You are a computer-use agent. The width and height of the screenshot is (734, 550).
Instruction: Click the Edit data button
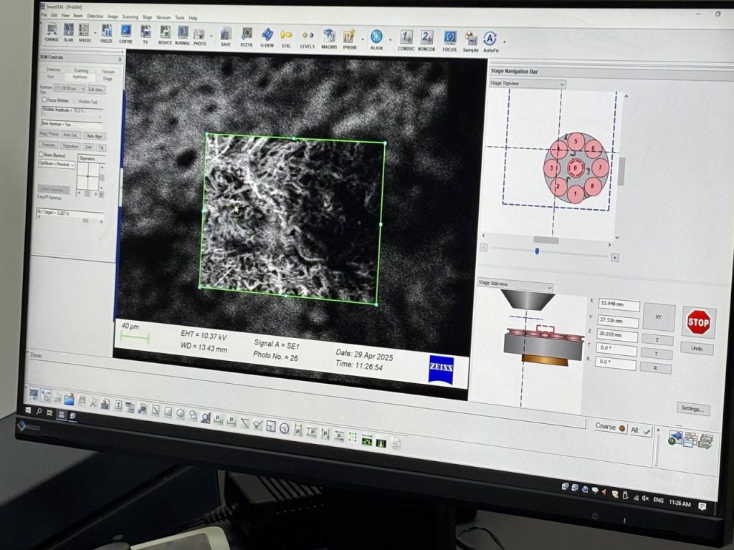(x=97, y=90)
